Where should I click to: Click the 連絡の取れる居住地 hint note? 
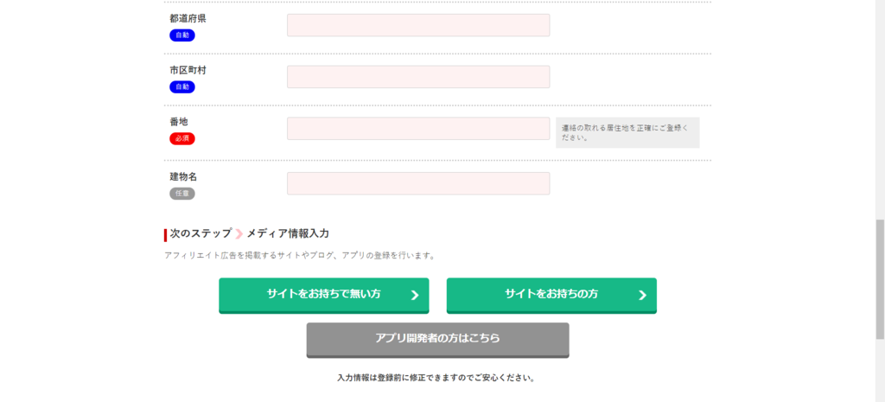click(627, 132)
